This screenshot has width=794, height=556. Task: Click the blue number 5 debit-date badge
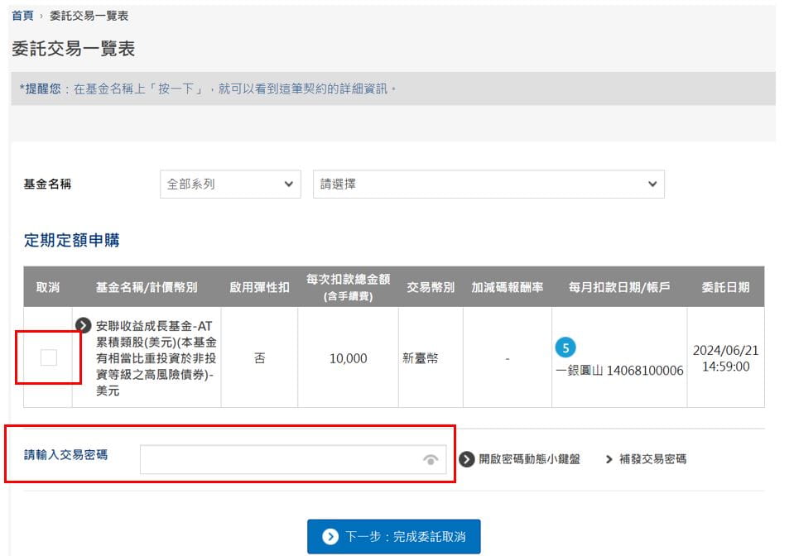(565, 347)
